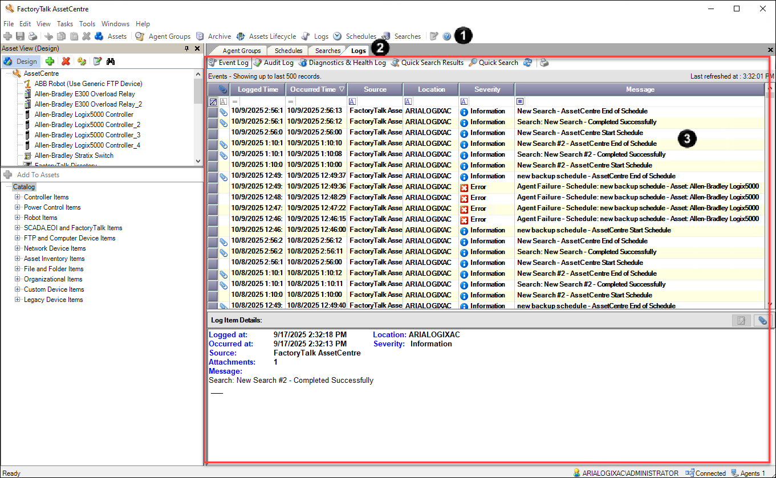Expand Robot Items in the Catalog
The height and width of the screenshot is (478, 776).
pos(18,218)
